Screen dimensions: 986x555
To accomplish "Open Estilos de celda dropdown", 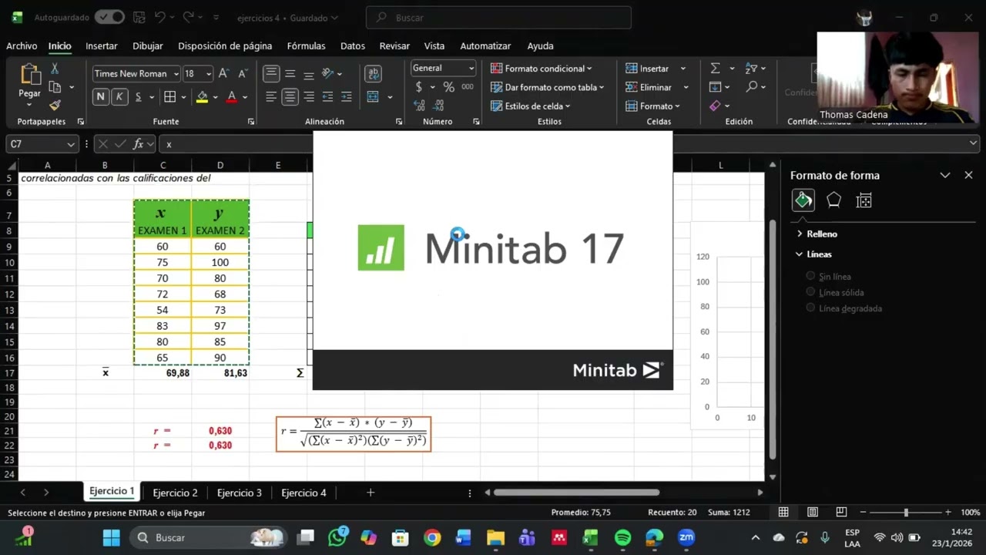I will [530, 106].
